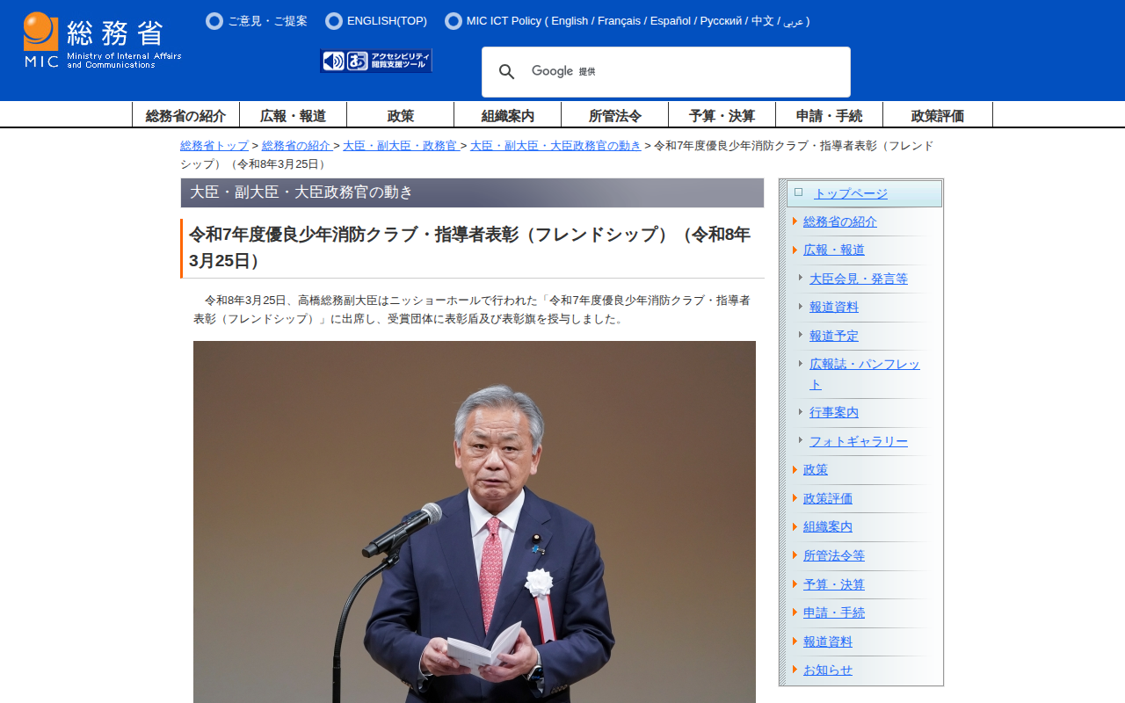Open the フォトギャラリー sidebar link
This screenshot has width=1125, height=703.
point(858,441)
